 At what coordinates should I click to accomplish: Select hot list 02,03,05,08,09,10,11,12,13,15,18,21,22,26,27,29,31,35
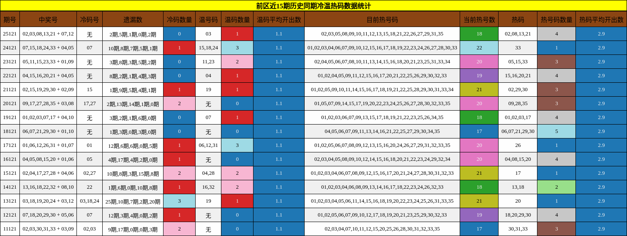point(382,34)
